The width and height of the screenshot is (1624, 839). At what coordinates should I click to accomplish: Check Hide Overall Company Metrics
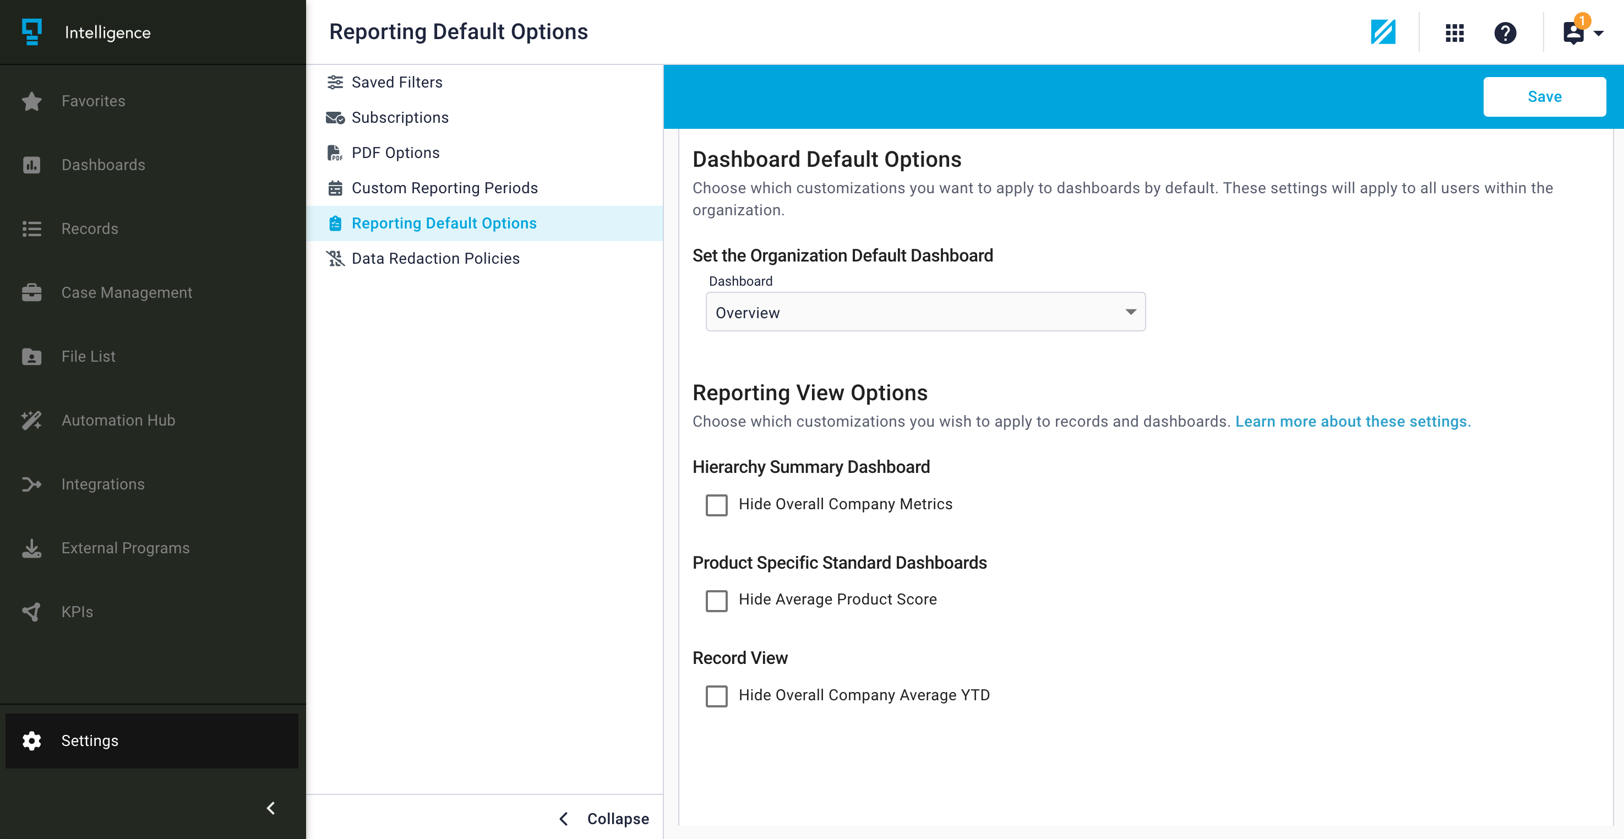tap(717, 505)
